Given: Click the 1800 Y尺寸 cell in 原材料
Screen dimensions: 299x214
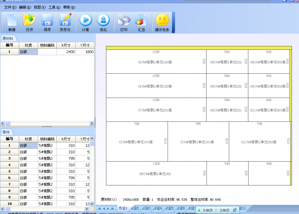Looking at the screenshot, I should coord(85,52).
